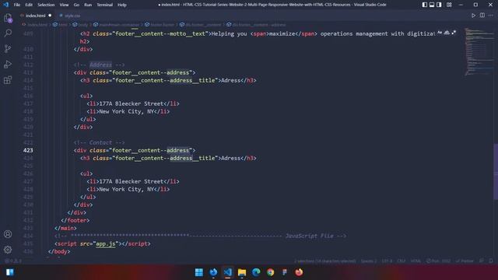The height and width of the screenshot is (280, 498).
Task: Follow the app.js link in the script tag
Action: [106, 243]
